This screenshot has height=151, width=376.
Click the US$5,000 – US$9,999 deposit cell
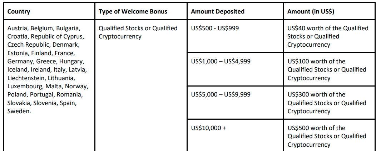221,94
